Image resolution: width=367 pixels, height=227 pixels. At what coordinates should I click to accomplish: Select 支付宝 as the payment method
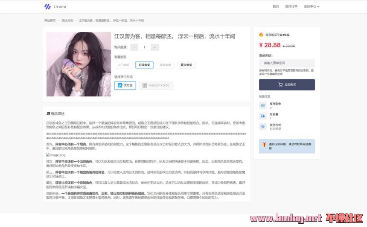coord(125,85)
